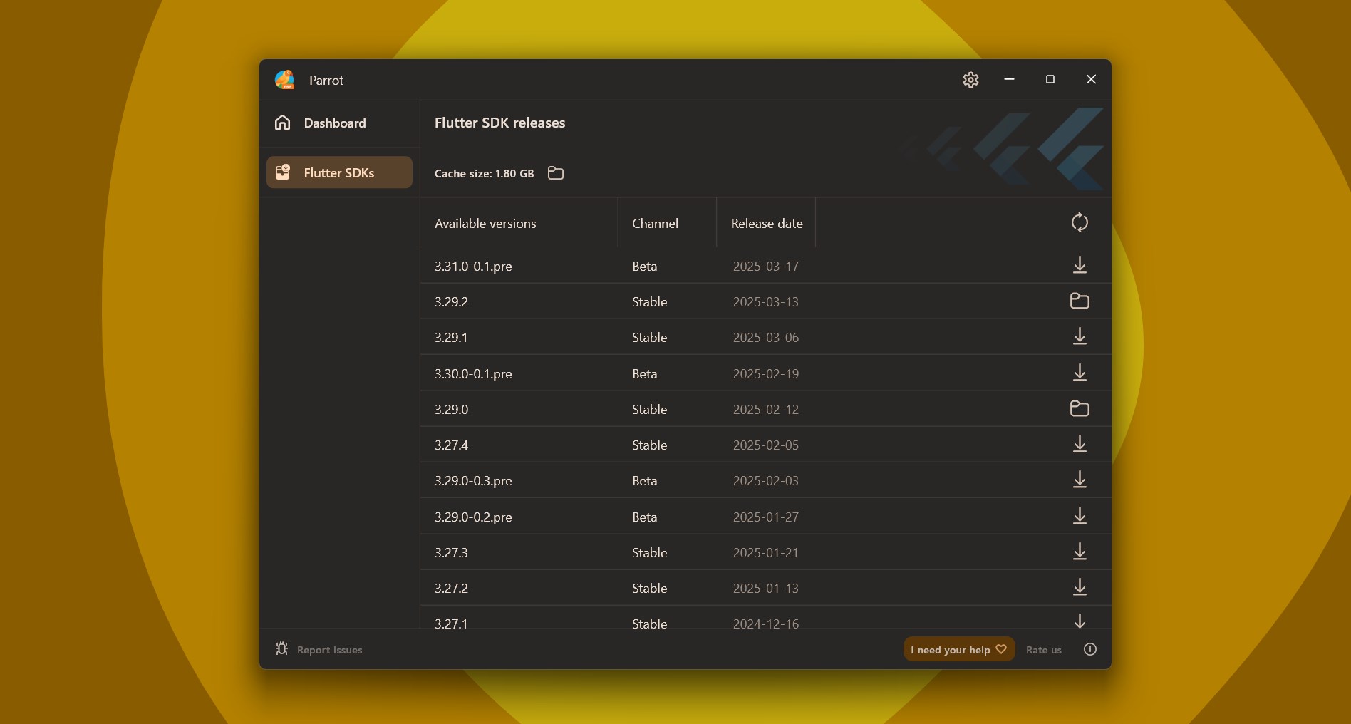
Task: Open installed folder for version 3.29.0
Action: (x=1080, y=408)
